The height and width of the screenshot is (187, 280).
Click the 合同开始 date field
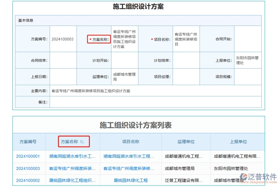248,39
